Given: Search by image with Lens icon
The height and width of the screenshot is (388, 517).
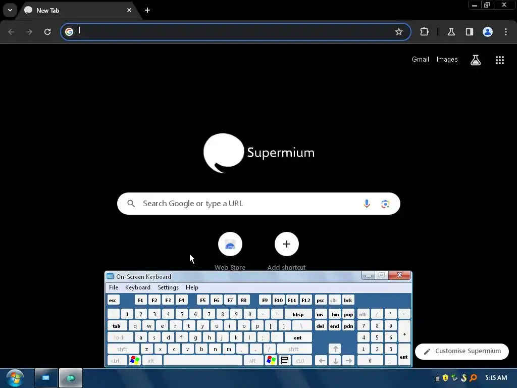Looking at the screenshot, I should (x=385, y=204).
